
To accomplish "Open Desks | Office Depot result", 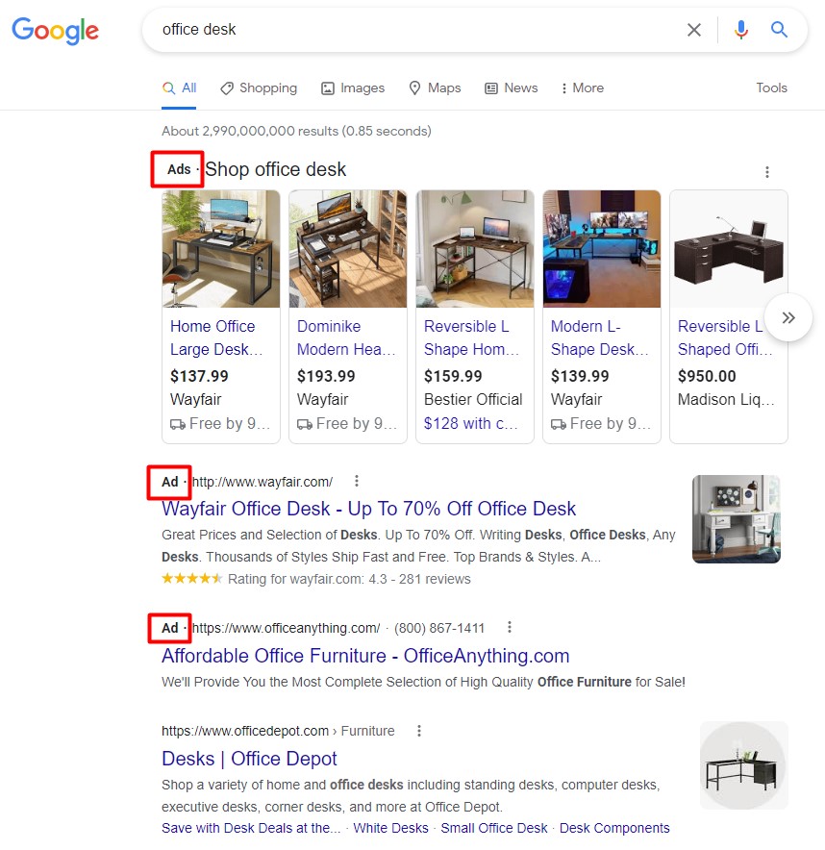I will coord(249,759).
